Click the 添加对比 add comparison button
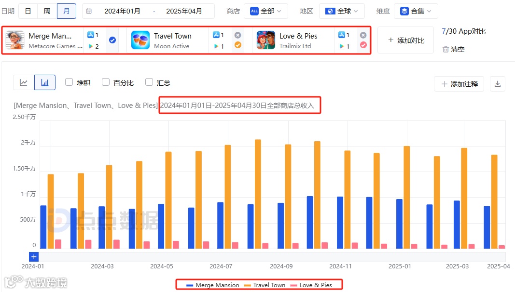The image size is (515, 292). pyautogui.click(x=405, y=40)
